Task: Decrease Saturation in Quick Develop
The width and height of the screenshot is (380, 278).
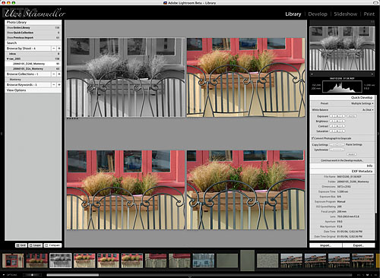Action: [332, 131]
